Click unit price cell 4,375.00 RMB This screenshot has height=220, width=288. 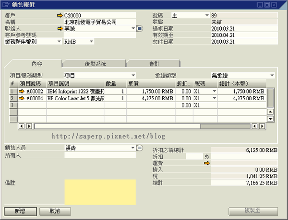[x=151, y=98]
